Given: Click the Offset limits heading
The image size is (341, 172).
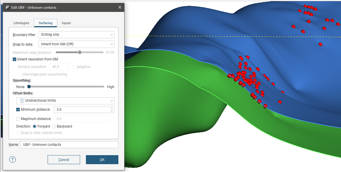Looking at the screenshot, I should point(23,93).
